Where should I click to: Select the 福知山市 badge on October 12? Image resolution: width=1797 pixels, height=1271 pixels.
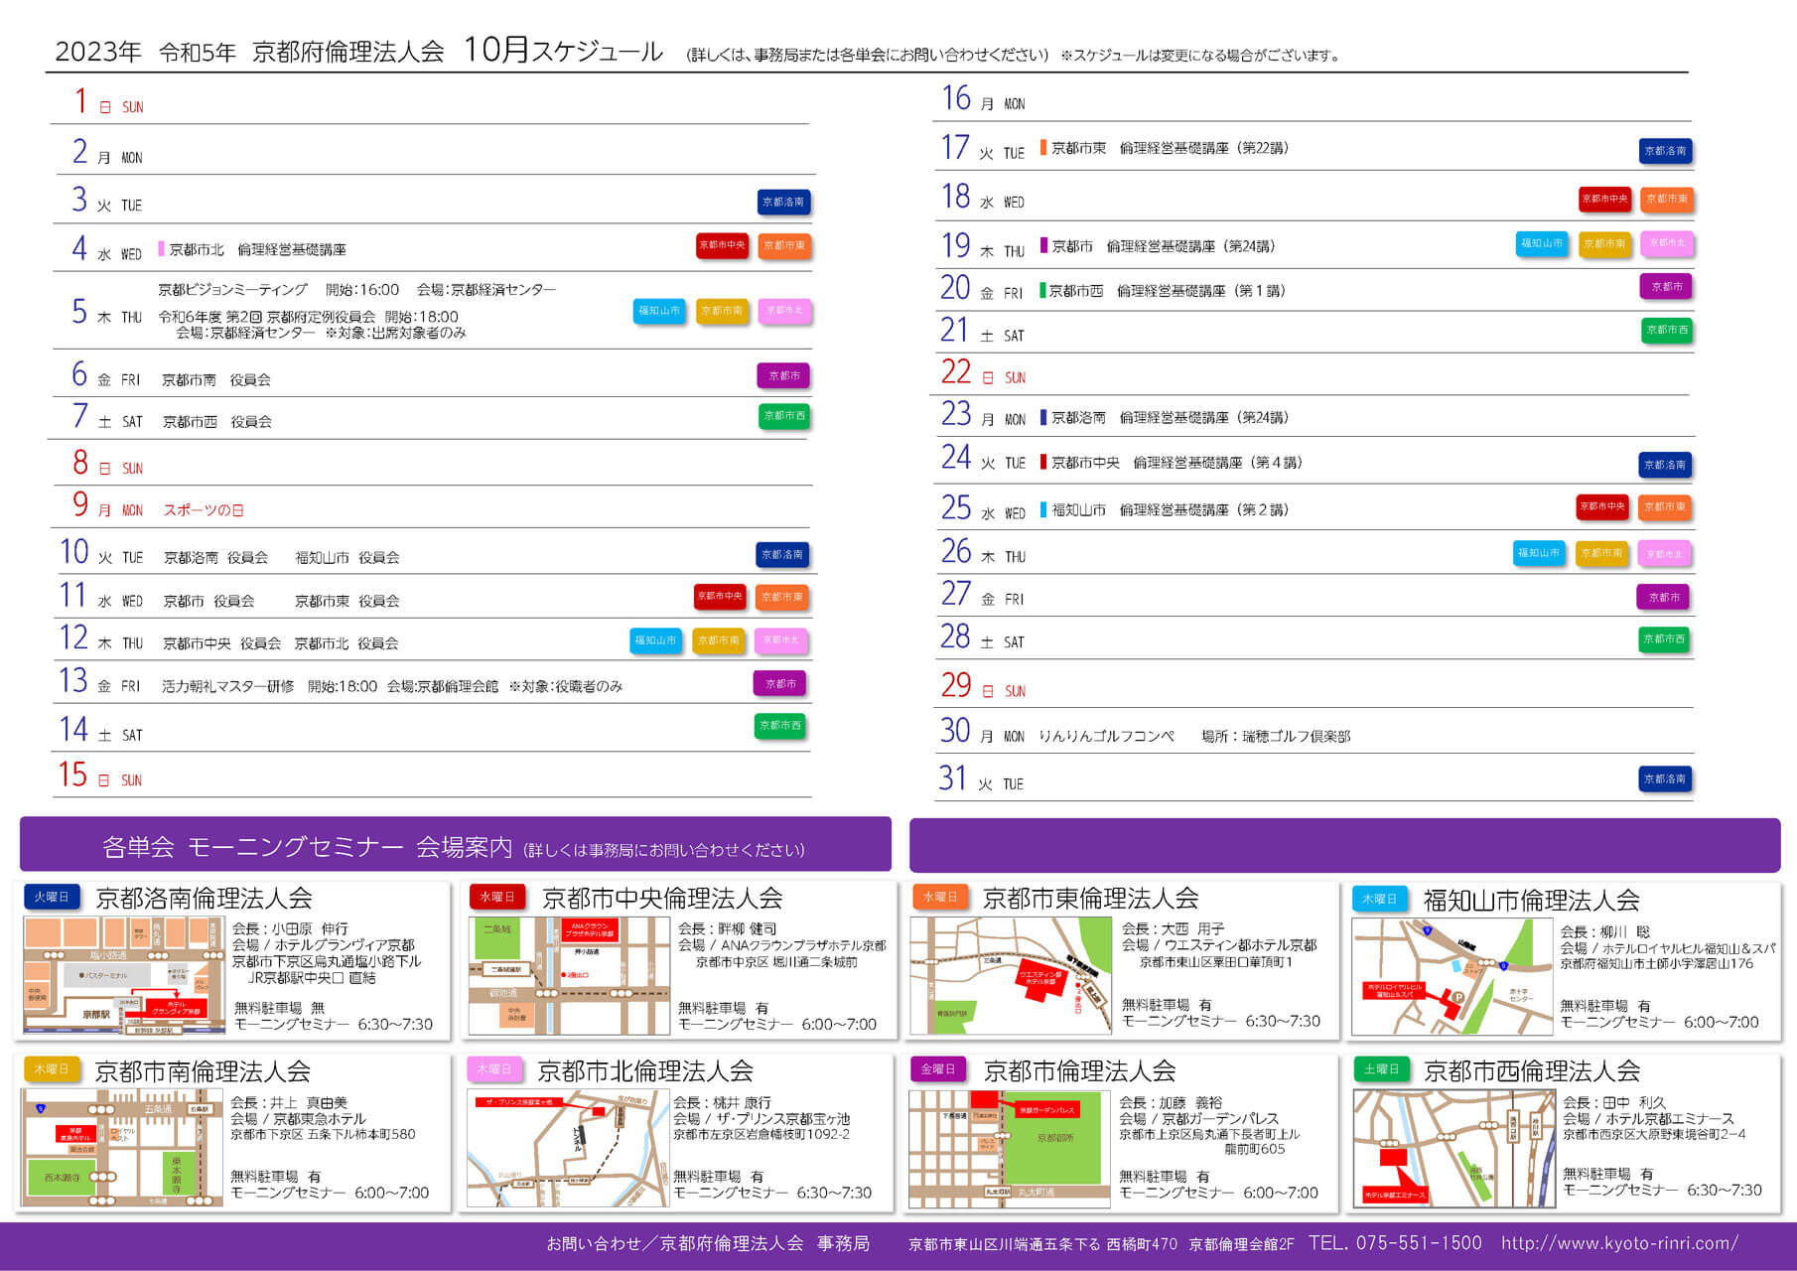tap(655, 640)
